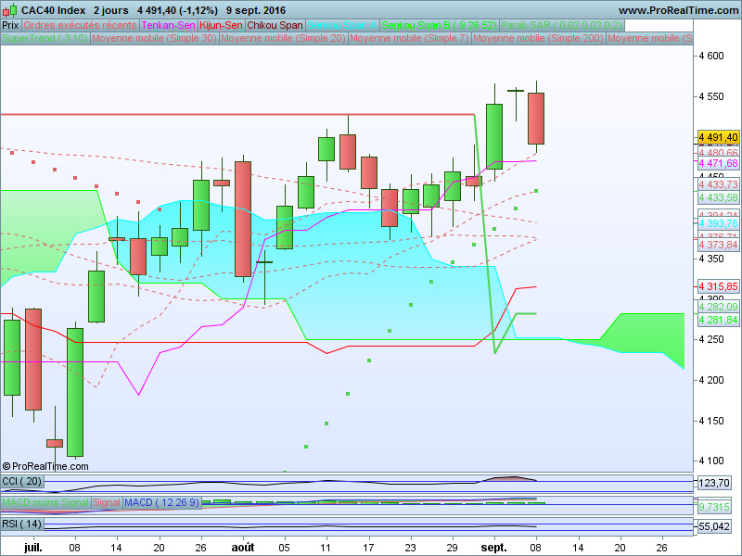Click the Tenkan-Sen indicator label

168,26
